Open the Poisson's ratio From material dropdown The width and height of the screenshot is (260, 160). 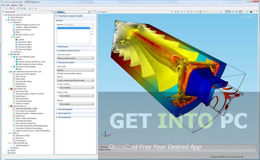click(77, 96)
